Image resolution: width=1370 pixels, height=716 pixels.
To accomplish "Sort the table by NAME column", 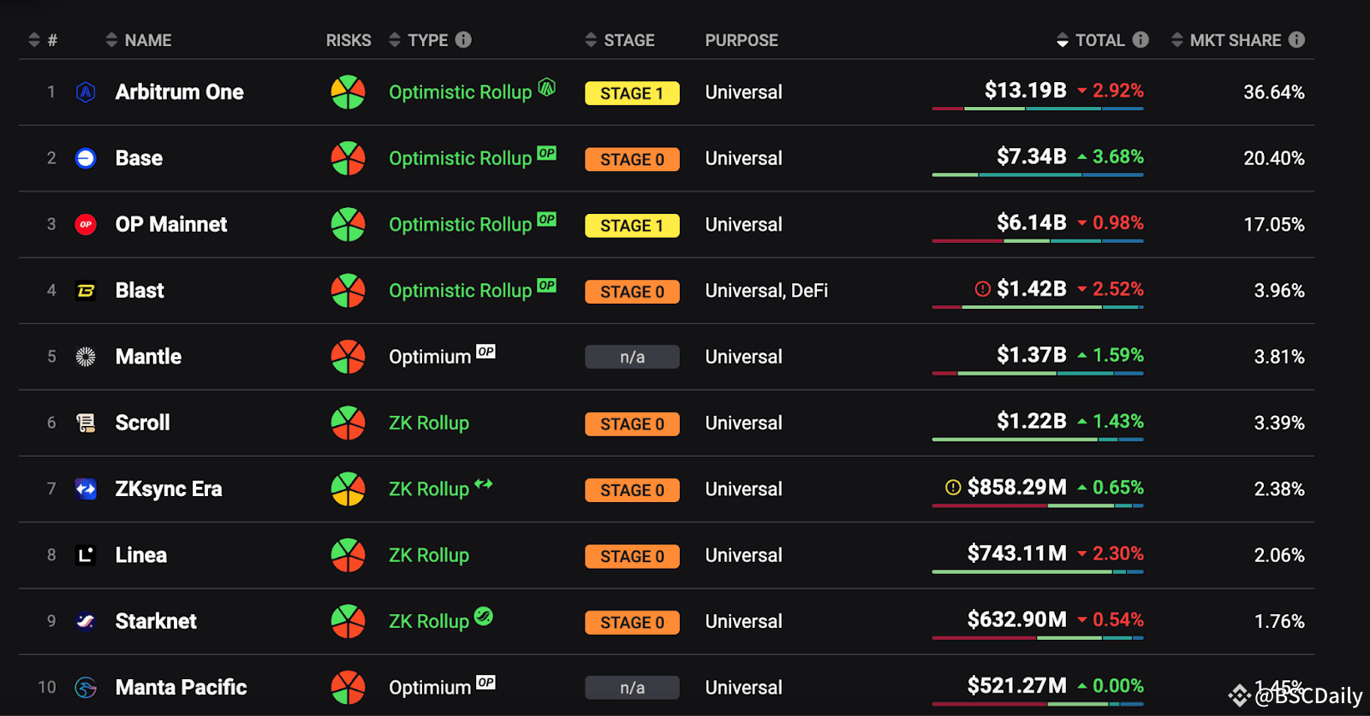I will [147, 40].
